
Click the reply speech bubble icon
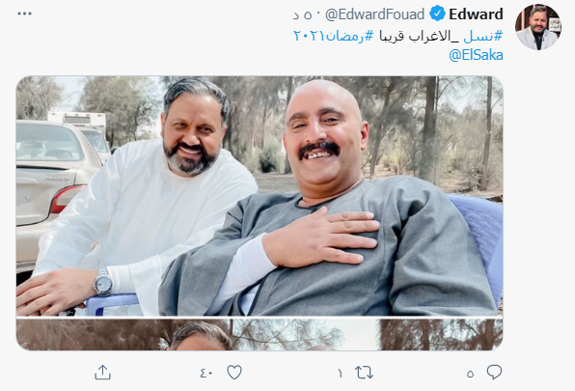pos(494,373)
